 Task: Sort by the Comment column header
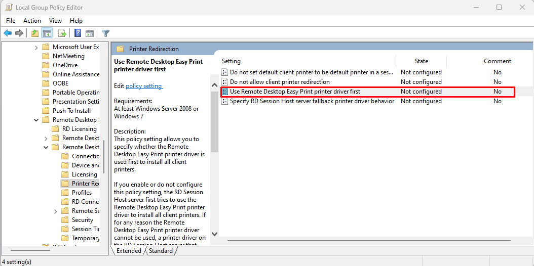pos(498,61)
